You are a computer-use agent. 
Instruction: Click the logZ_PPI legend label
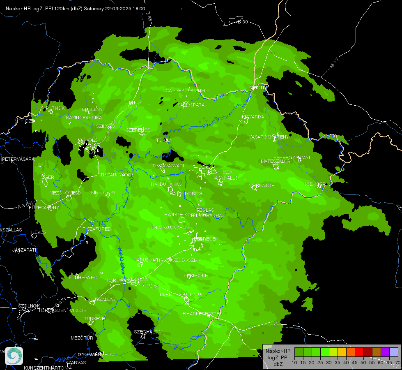(278, 357)
